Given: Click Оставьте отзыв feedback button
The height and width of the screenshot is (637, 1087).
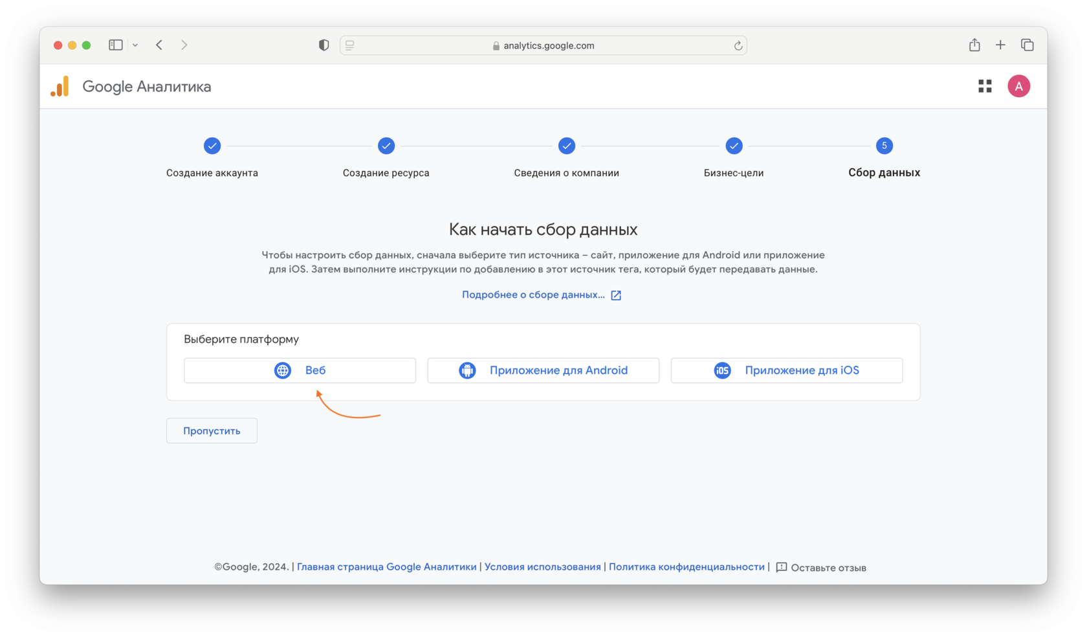Looking at the screenshot, I should point(821,568).
